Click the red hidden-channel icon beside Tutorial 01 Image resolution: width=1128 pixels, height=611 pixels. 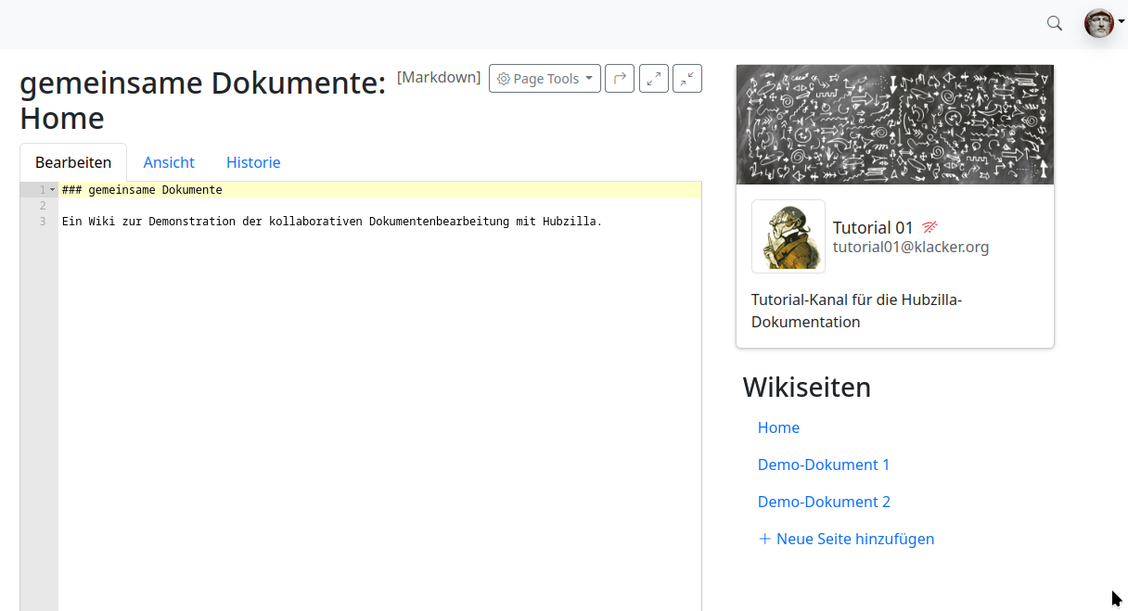929,227
